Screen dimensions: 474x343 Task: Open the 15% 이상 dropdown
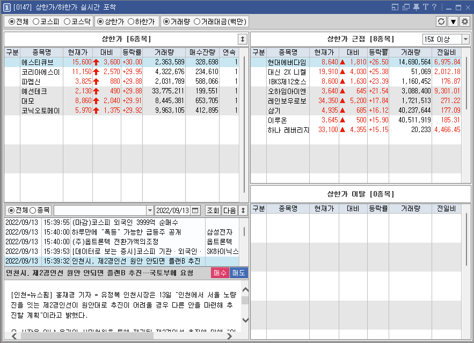(x=465, y=39)
